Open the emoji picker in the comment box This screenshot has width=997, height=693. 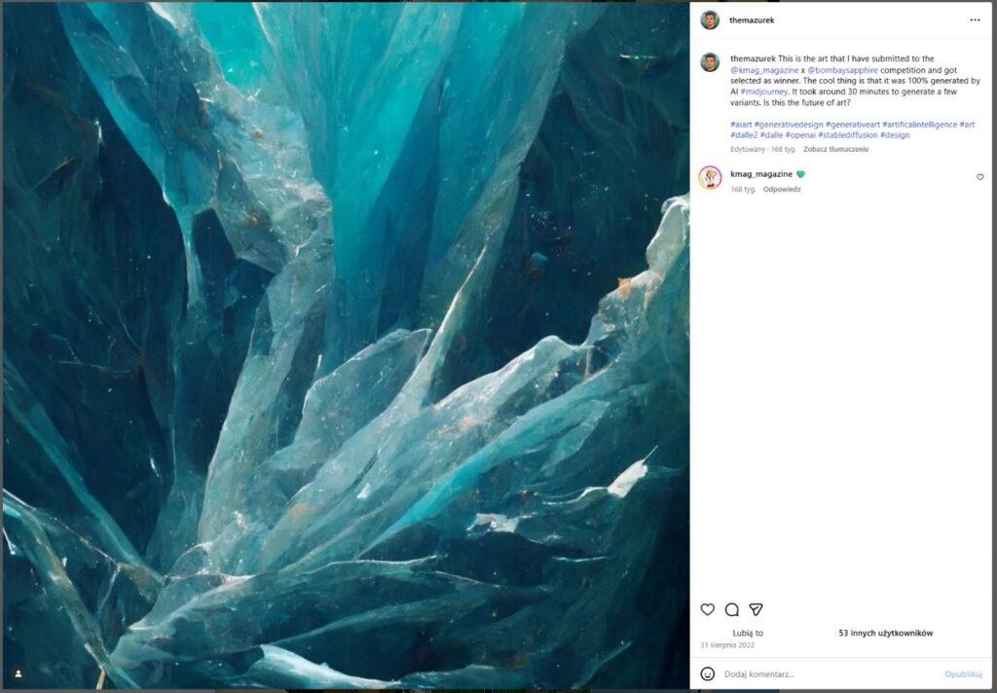click(x=708, y=674)
